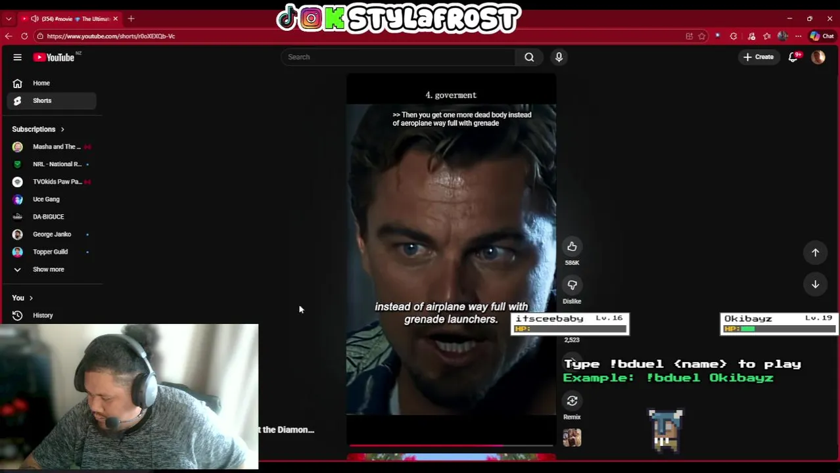Bookmark this page with star icon
The image size is (840, 473).
pyautogui.click(x=702, y=36)
